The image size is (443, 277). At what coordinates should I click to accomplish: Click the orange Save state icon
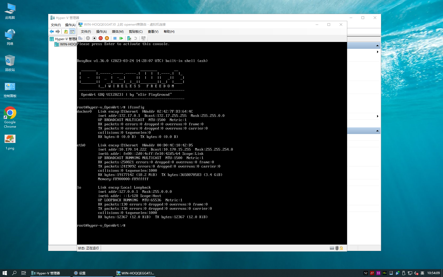107,38
